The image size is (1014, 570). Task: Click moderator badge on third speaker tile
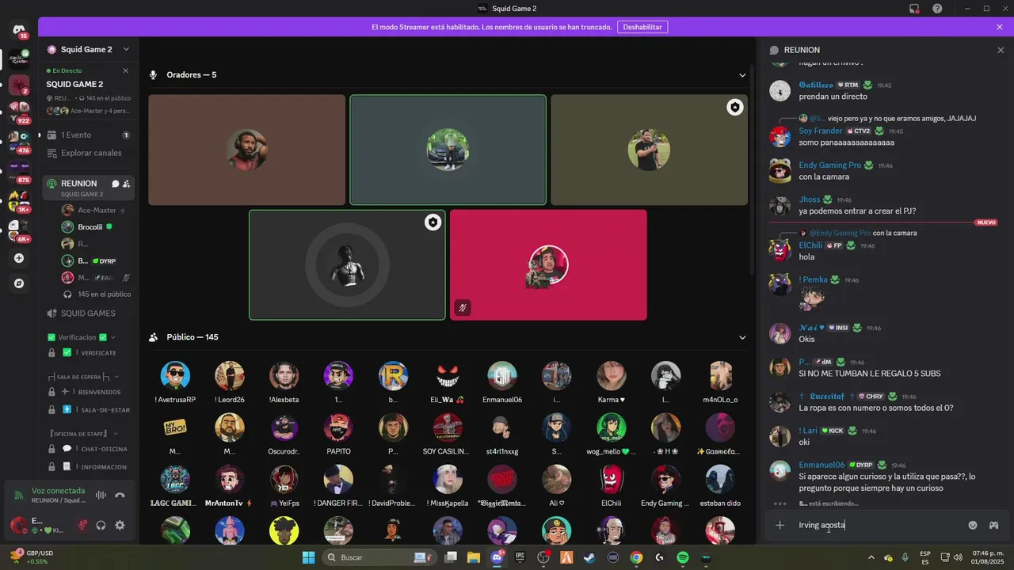click(735, 108)
